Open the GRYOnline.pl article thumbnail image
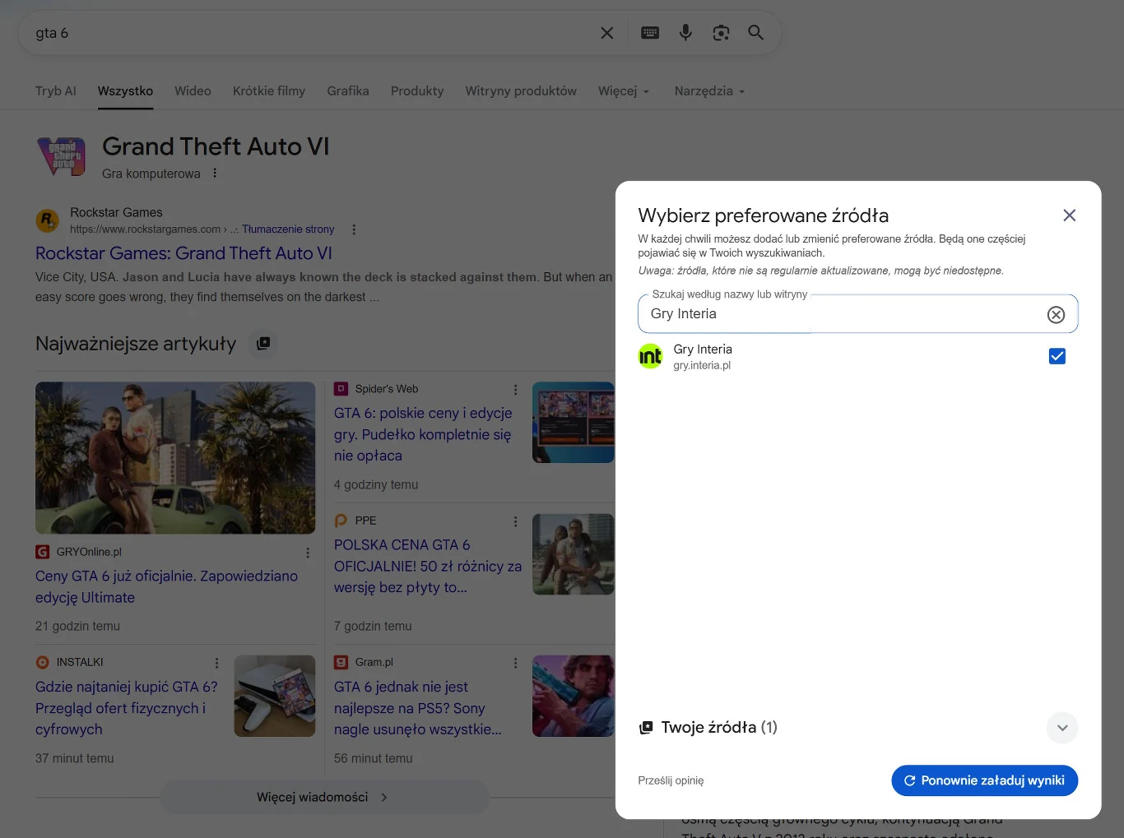1124x838 pixels. 175,458
